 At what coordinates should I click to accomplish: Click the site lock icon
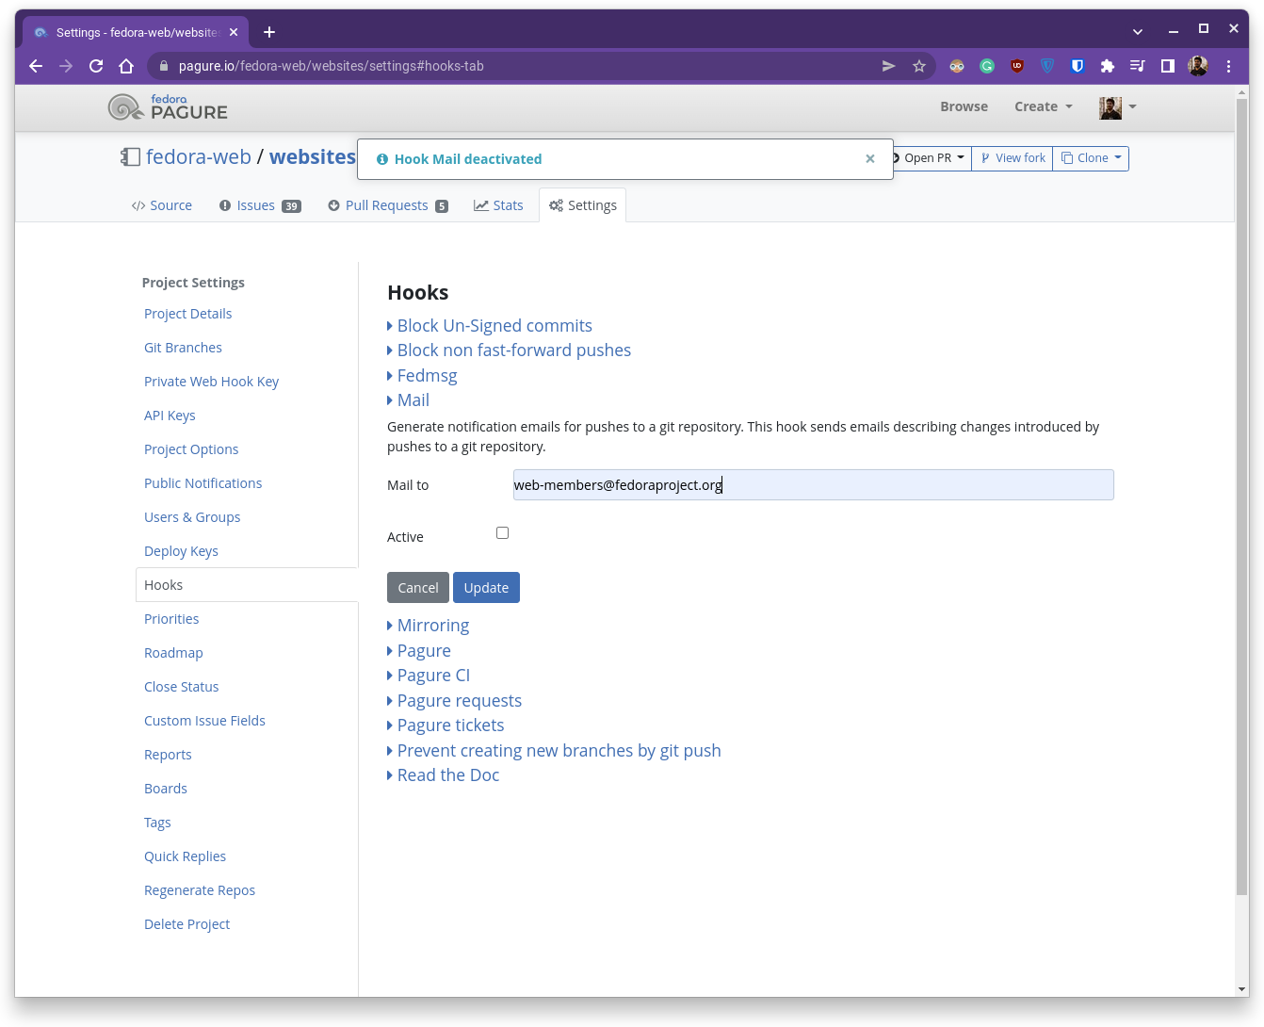(164, 66)
